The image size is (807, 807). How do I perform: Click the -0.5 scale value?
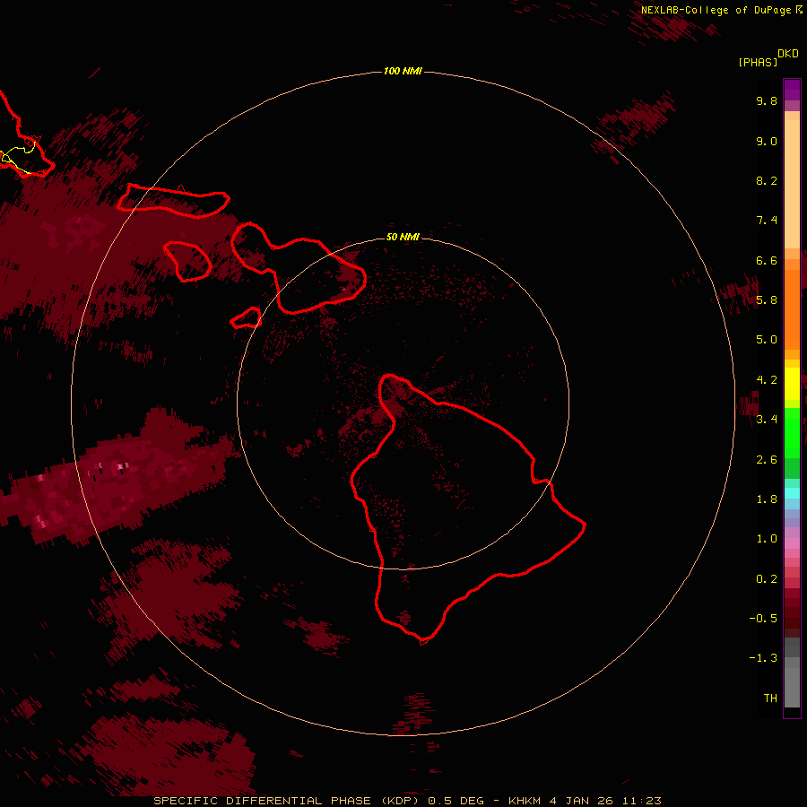(x=763, y=619)
